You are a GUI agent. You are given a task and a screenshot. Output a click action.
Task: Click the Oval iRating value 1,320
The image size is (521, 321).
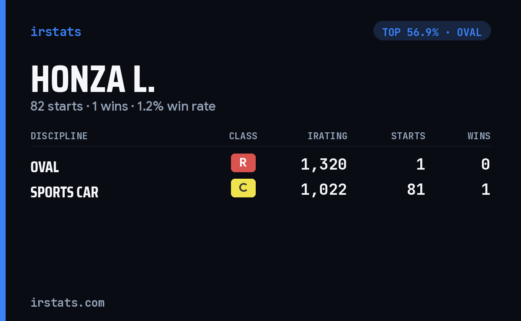(x=324, y=164)
